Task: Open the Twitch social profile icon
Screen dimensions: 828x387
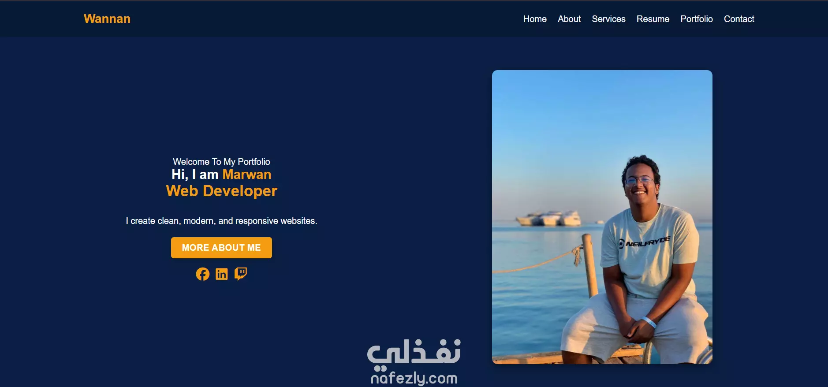Action: point(241,274)
